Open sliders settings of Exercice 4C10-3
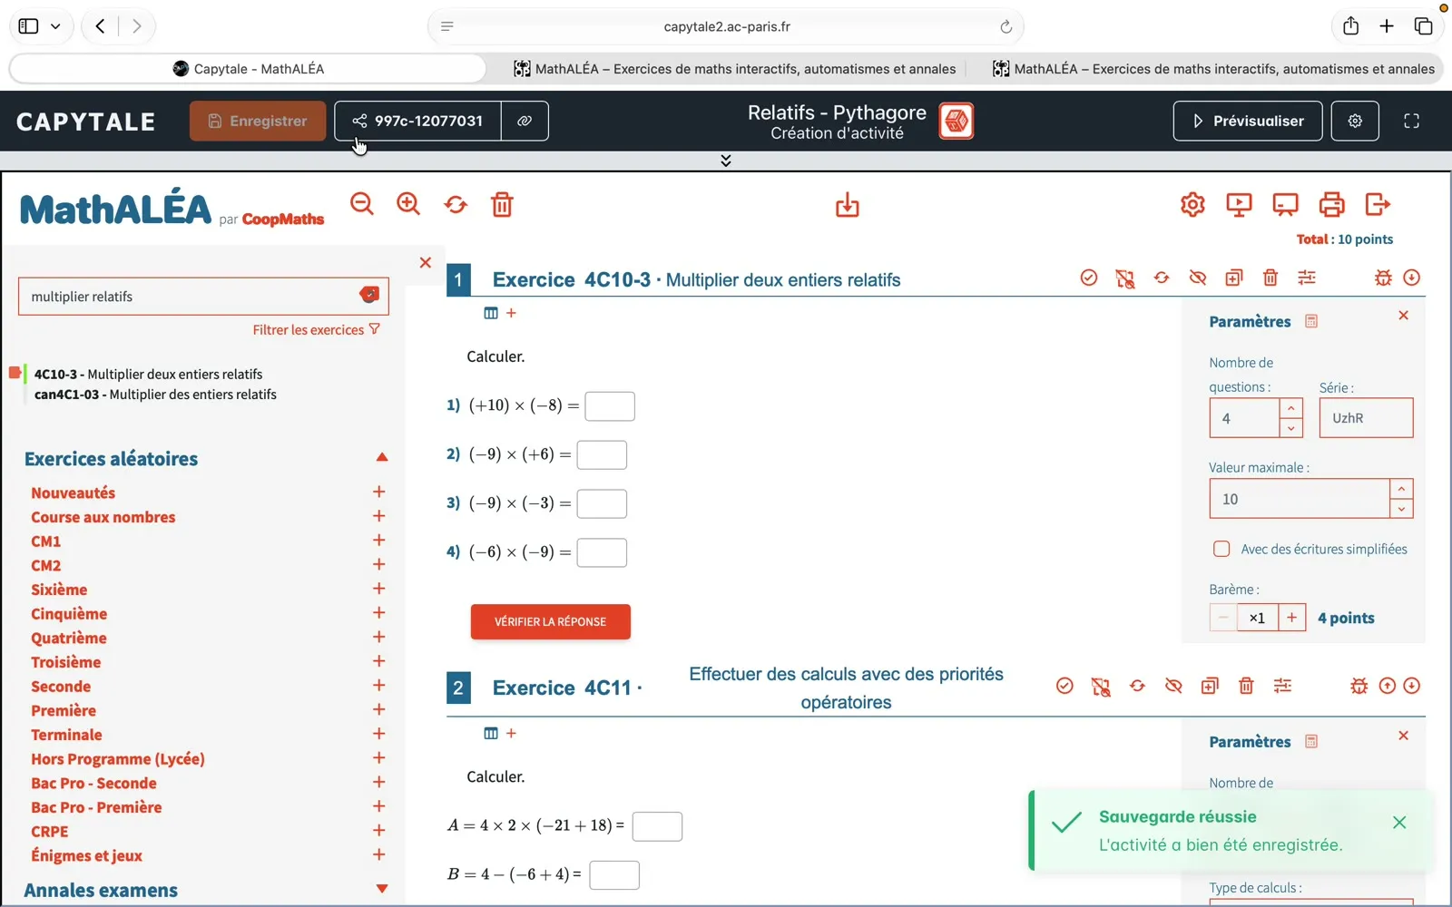Screen dimensions: 1452x907 coord(1307,278)
